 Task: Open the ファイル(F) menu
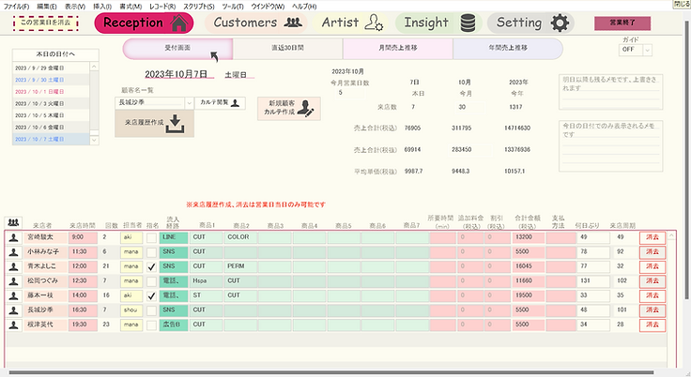pos(16,7)
